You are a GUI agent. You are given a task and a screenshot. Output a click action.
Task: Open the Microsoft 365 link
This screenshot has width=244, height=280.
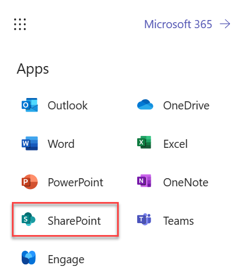tap(178, 24)
